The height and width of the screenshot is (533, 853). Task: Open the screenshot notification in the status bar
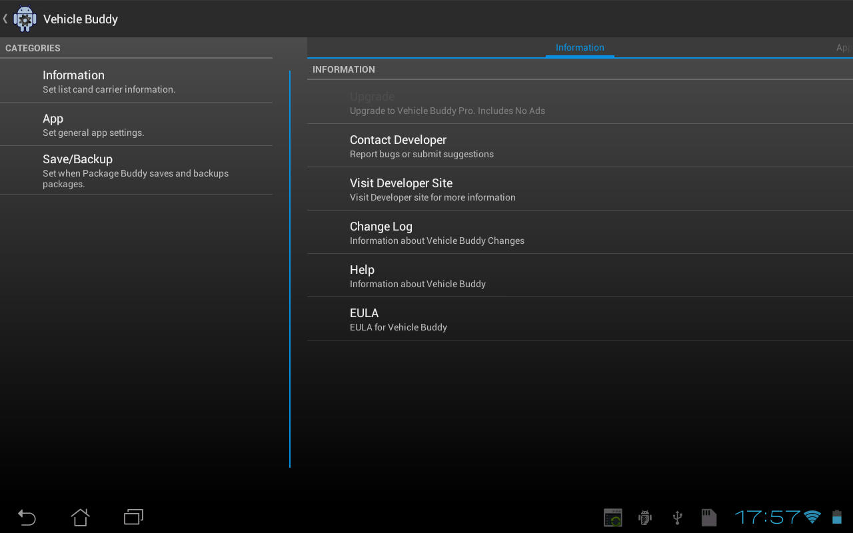(613, 517)
